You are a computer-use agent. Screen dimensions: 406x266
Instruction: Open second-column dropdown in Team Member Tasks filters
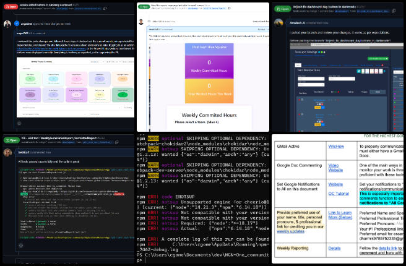(342, 79)
